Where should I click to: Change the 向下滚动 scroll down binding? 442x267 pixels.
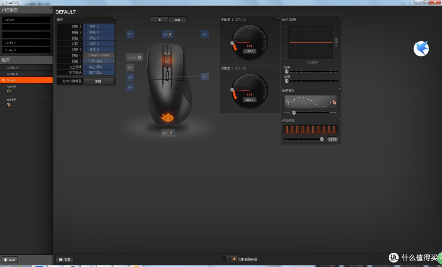click(99, 73)
